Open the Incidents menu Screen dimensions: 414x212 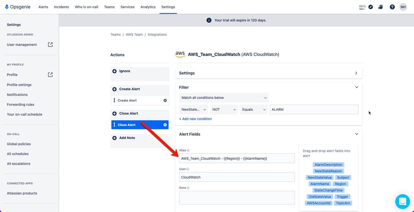point(61,7)
